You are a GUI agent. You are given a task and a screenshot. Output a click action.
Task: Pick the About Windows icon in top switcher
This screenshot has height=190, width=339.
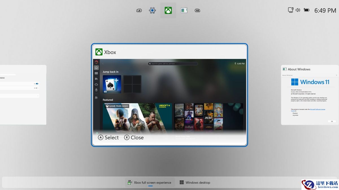pyautogui.click(x=184, y=10)
